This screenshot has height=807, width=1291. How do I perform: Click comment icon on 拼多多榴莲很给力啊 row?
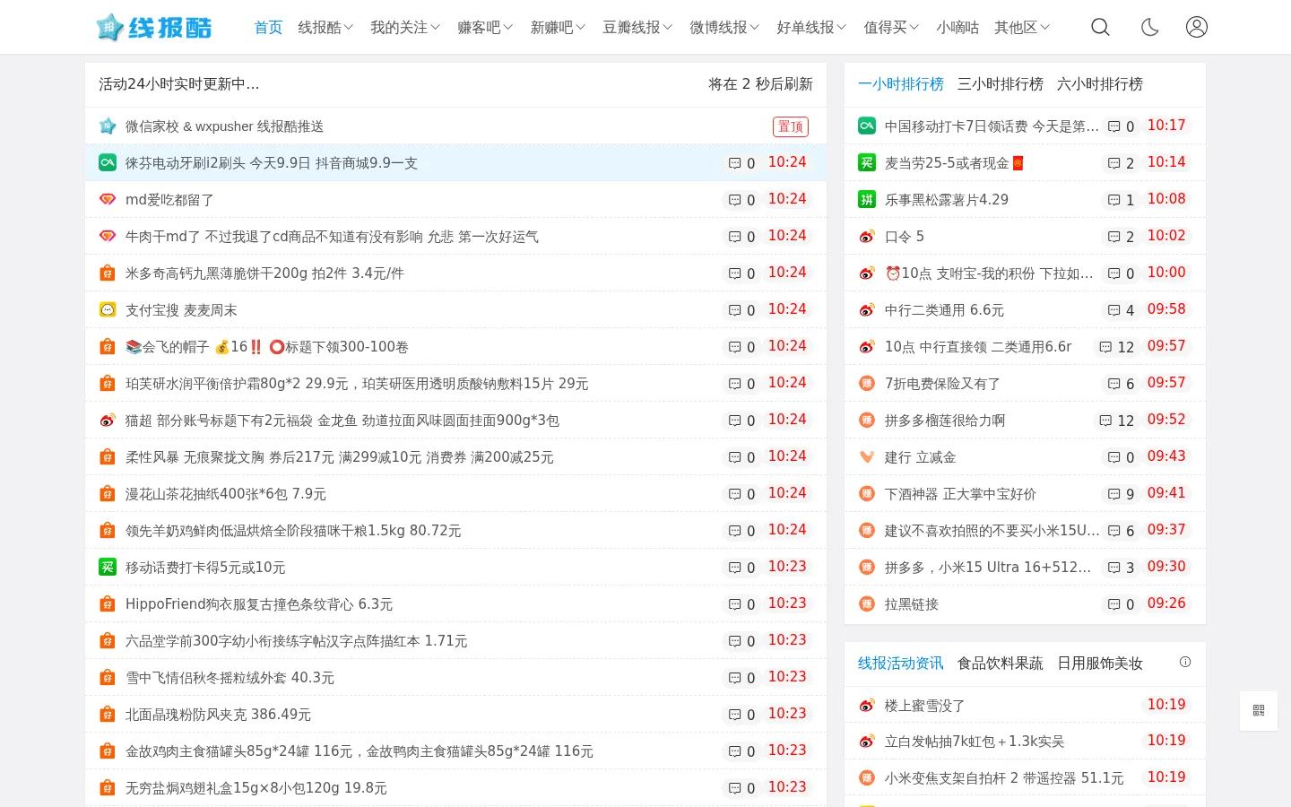(1106, 421)
